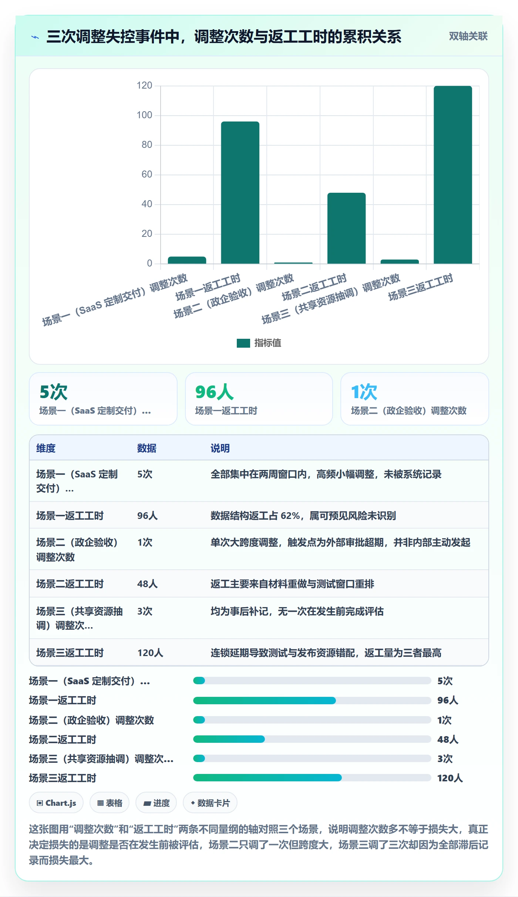Click the Chart.js tag icon
Screen dimensions: 518x897
[x=40, y=803]
